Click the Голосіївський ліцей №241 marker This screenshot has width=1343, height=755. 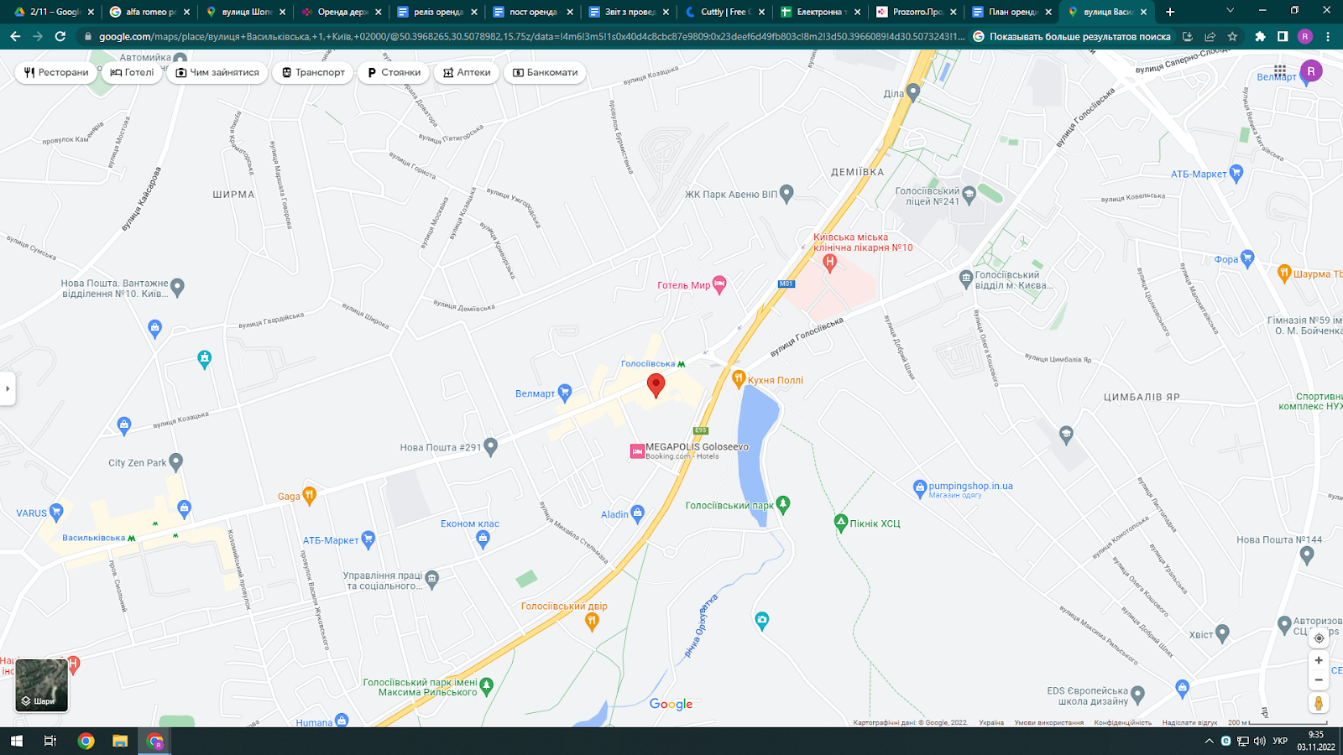[x=969, y=195]
